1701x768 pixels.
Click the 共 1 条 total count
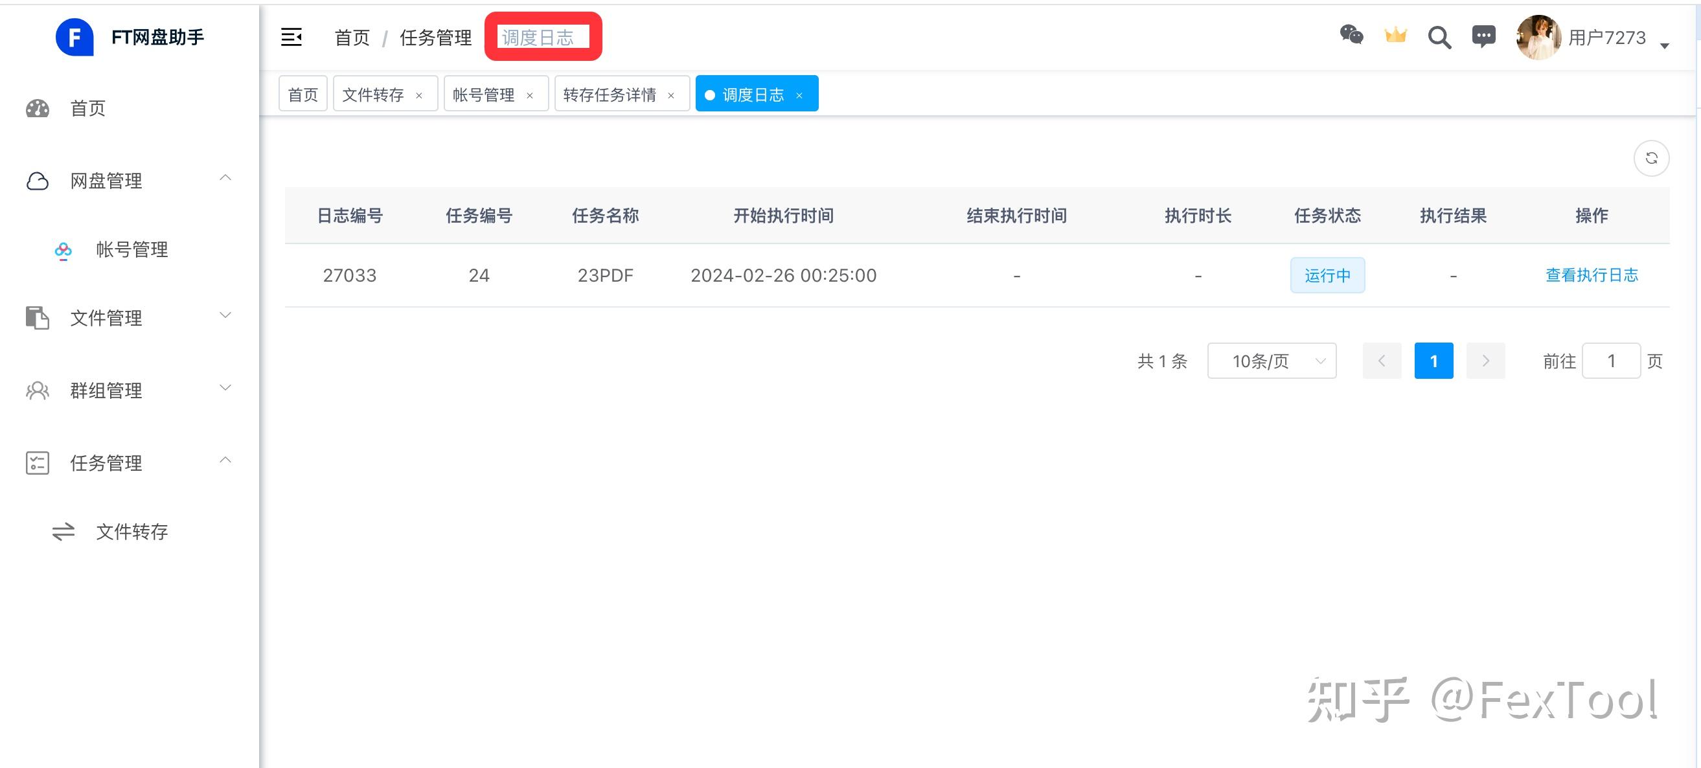(x=1162, y=361)
